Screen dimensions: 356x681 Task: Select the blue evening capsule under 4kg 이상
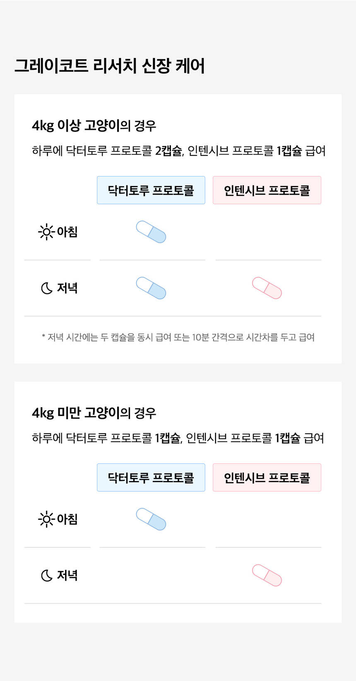pos(151,288)
